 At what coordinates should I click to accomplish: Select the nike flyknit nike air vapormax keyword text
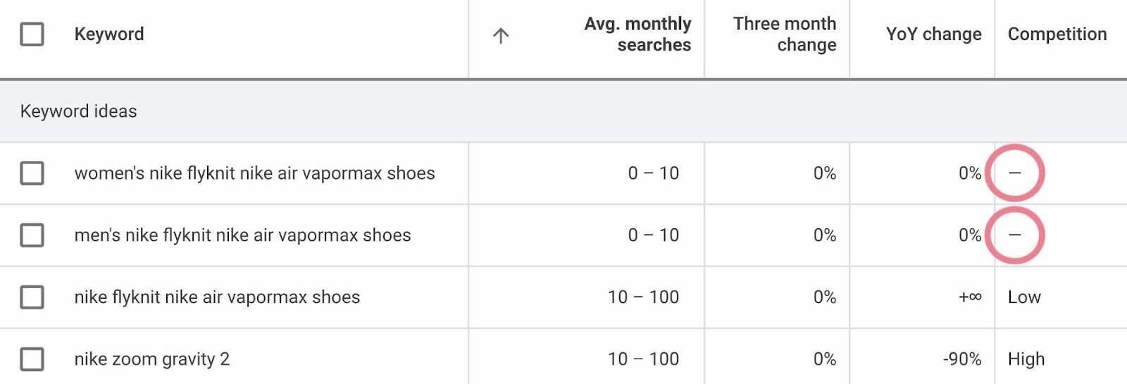pos(217,297)
